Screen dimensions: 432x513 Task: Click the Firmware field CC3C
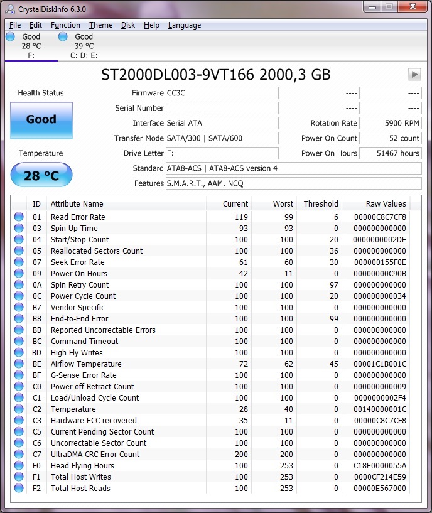point(222,93)
